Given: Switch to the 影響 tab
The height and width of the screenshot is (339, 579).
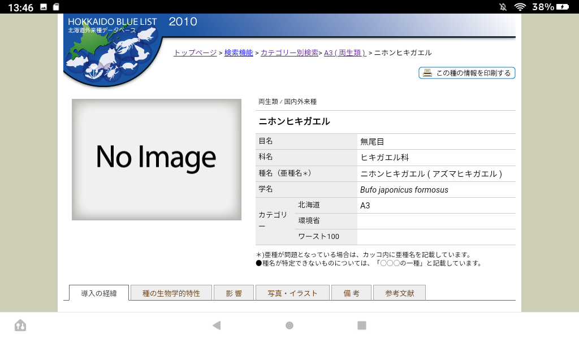Looking at the screenshot, I should tap(234, 293).
